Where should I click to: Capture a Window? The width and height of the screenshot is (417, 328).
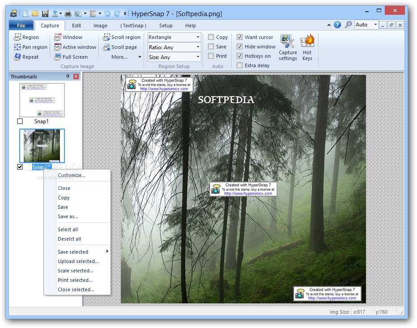pos(68,37)
